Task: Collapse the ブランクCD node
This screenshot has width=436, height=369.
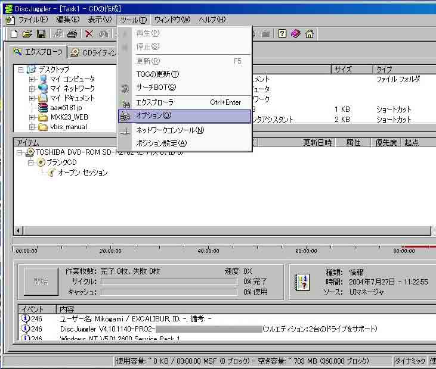Action: pos(30,162)
